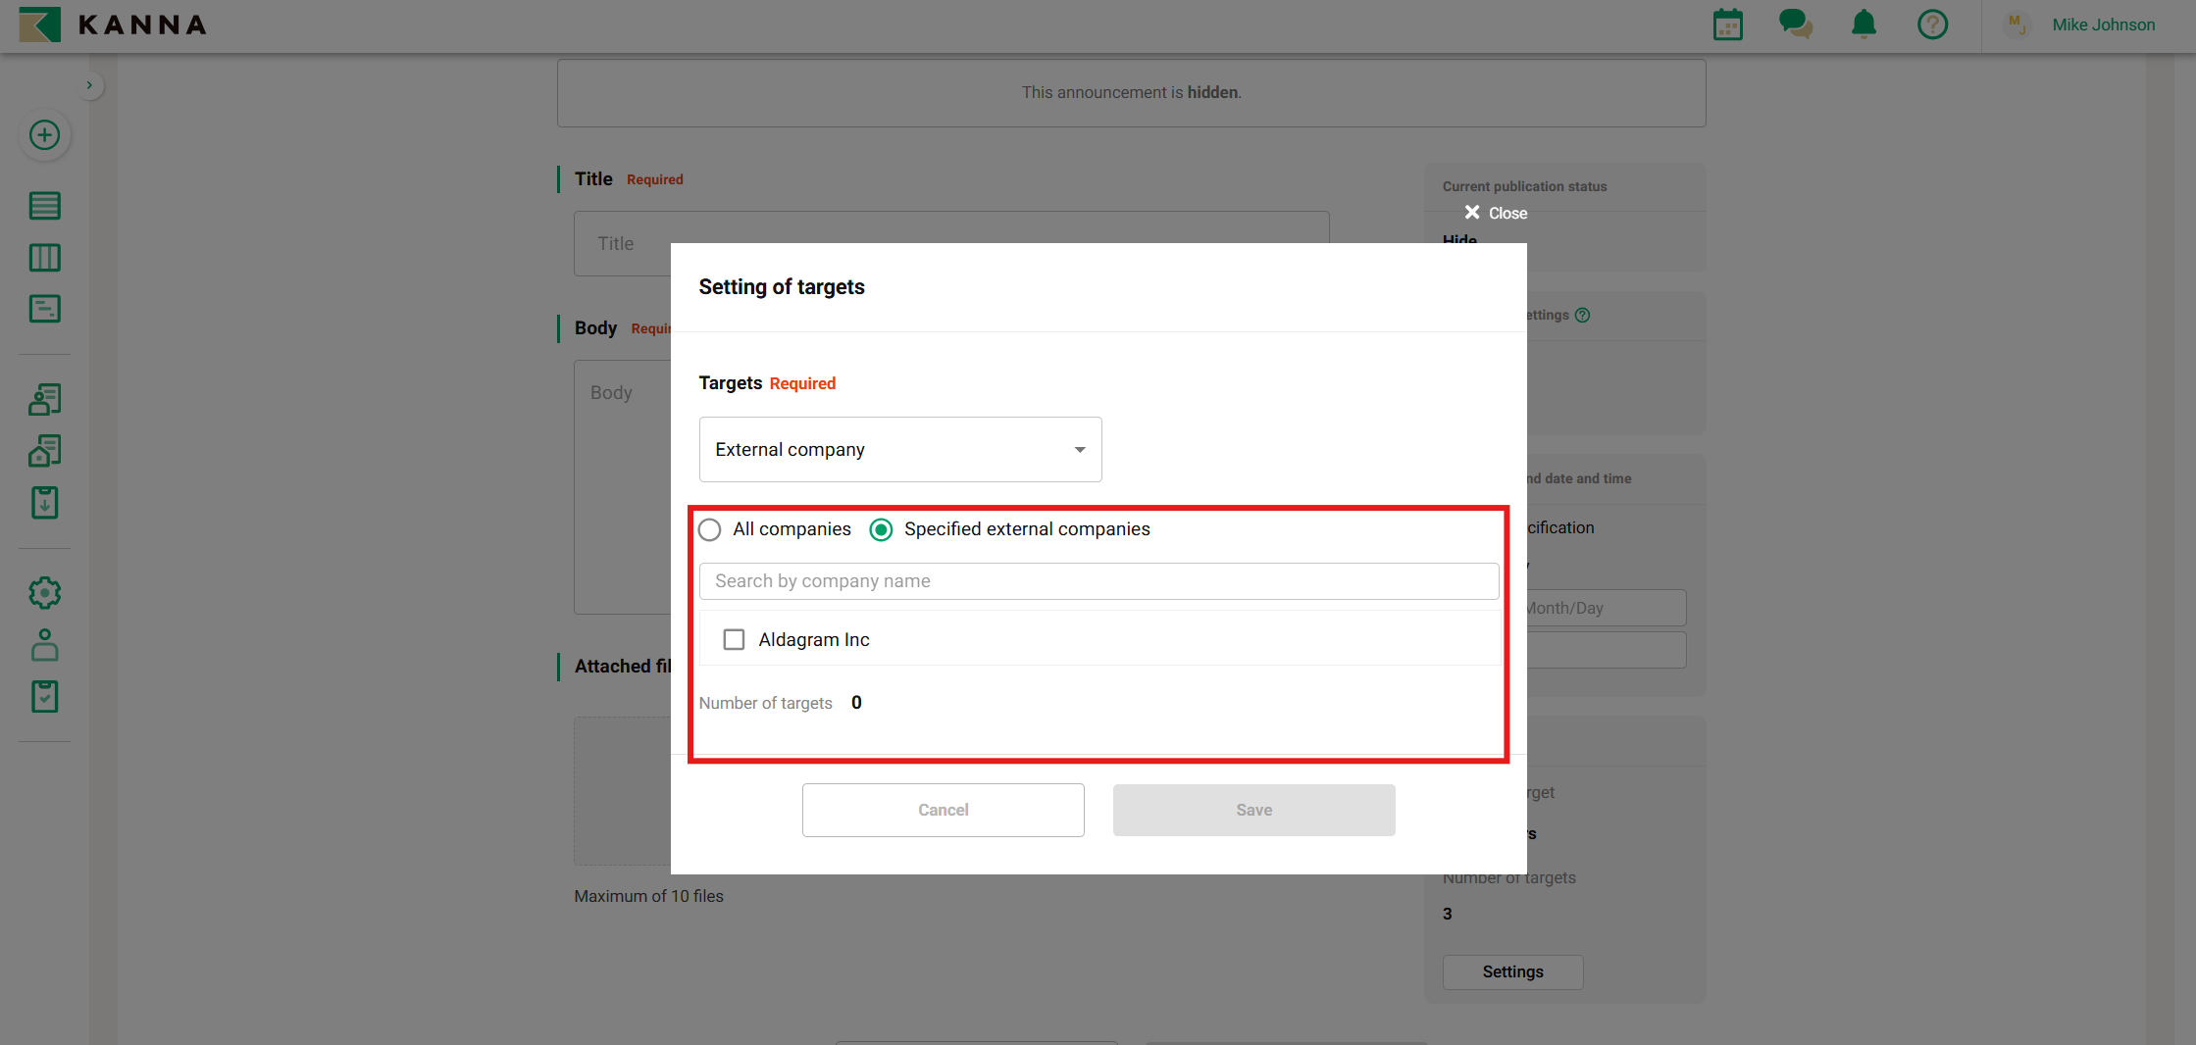Open the chat messages icon
This screenshot has height=1045, width=2196.
1795,25
